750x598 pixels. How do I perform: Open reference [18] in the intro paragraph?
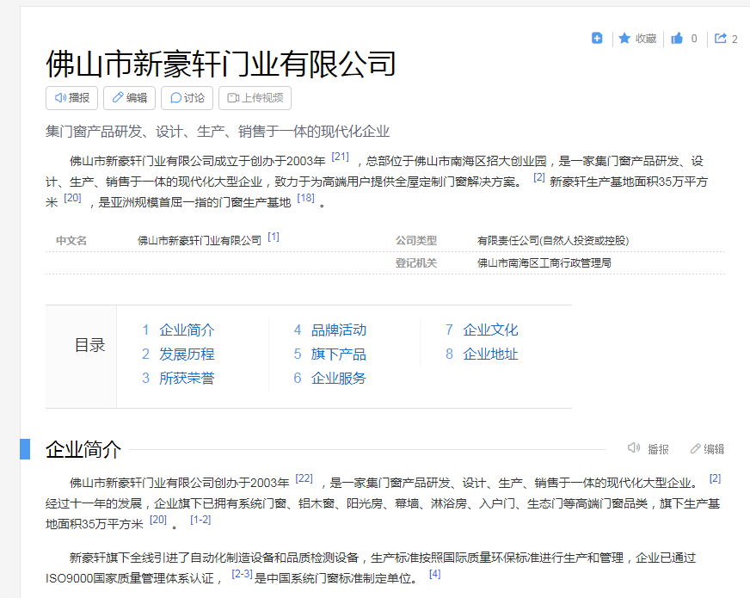pos(305,198)
